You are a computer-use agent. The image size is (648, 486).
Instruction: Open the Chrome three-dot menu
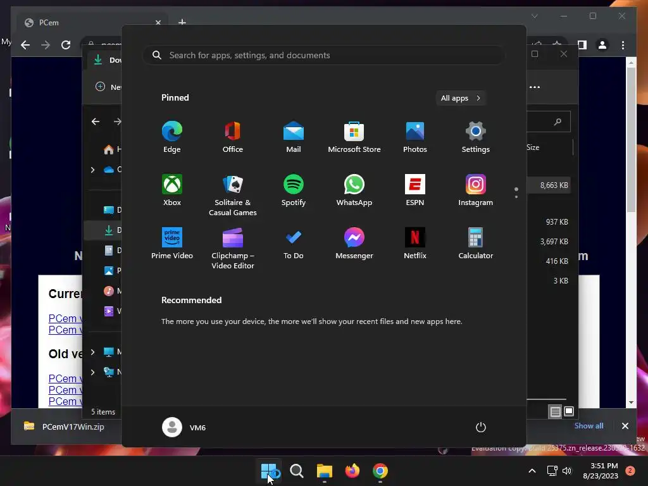pyautogui.click(x=623, y=45)
